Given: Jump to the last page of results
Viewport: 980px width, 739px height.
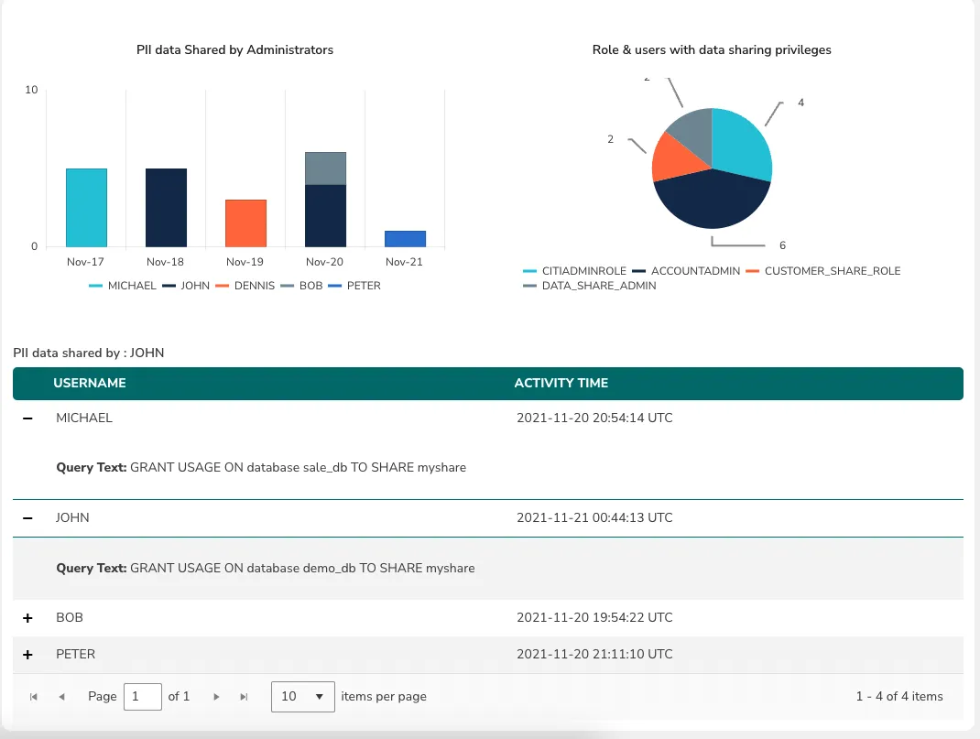Looking at the screenshot, I should pos(244,696).
